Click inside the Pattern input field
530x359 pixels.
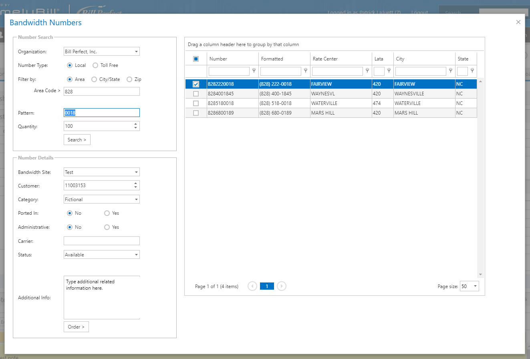(x=101, y=113)
